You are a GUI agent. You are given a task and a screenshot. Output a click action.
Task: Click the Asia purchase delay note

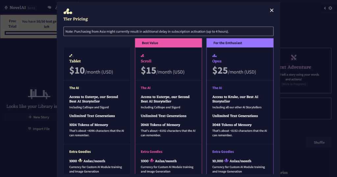click(168, 31)
